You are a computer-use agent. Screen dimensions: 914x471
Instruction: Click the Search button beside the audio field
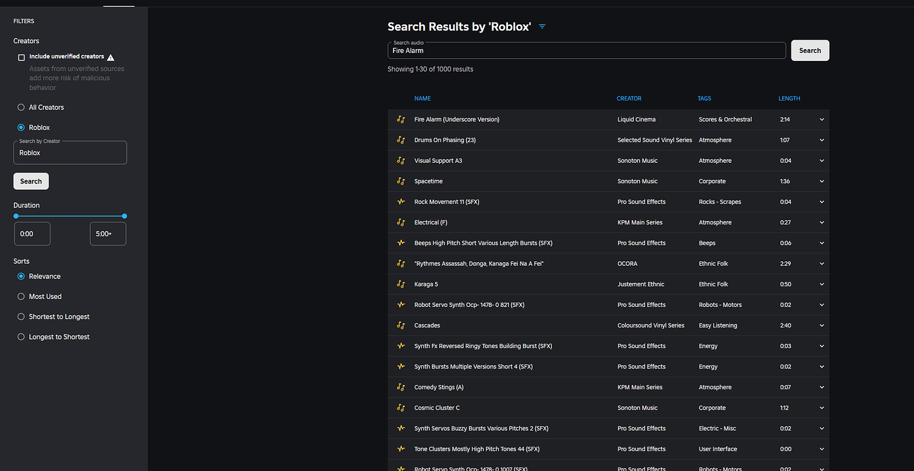[x=809, y=50]
